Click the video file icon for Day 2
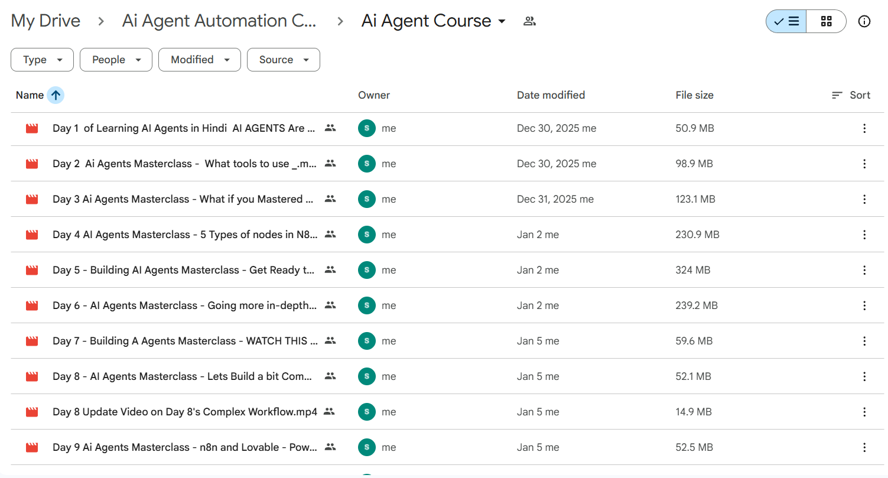888x478 pixels. click(x=32, y=164)
